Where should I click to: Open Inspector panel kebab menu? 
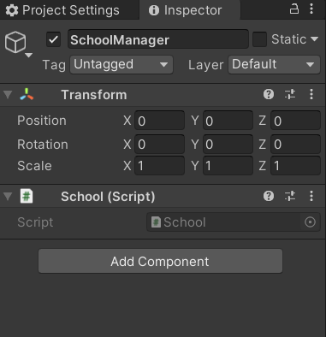[x=311, y=9]
